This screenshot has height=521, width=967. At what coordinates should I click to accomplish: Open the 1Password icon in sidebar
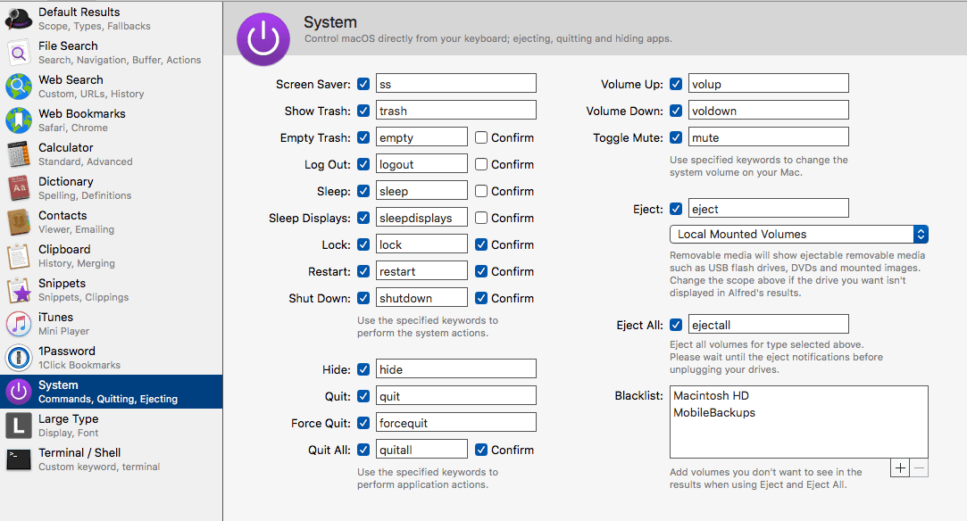(19, 357)
